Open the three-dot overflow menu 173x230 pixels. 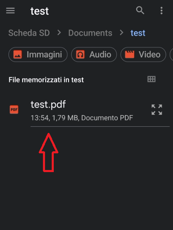click(x=161, y=10)
